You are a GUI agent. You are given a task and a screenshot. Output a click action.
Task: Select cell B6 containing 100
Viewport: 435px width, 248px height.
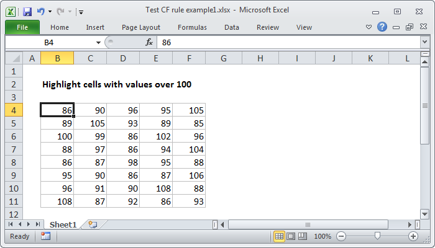(57, 136)
